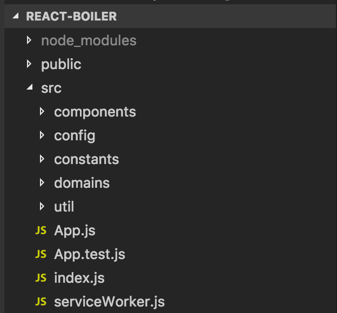Click the REACT-BOILER section title
337x313 pixels.
[71, 17]
